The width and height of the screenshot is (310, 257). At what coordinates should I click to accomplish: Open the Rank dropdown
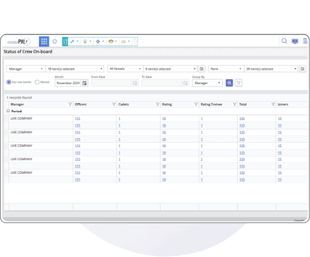pos(226,69)
